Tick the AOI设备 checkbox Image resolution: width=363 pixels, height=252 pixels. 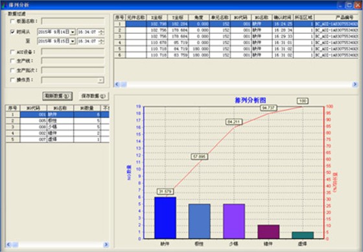click(x=12, y=52)
